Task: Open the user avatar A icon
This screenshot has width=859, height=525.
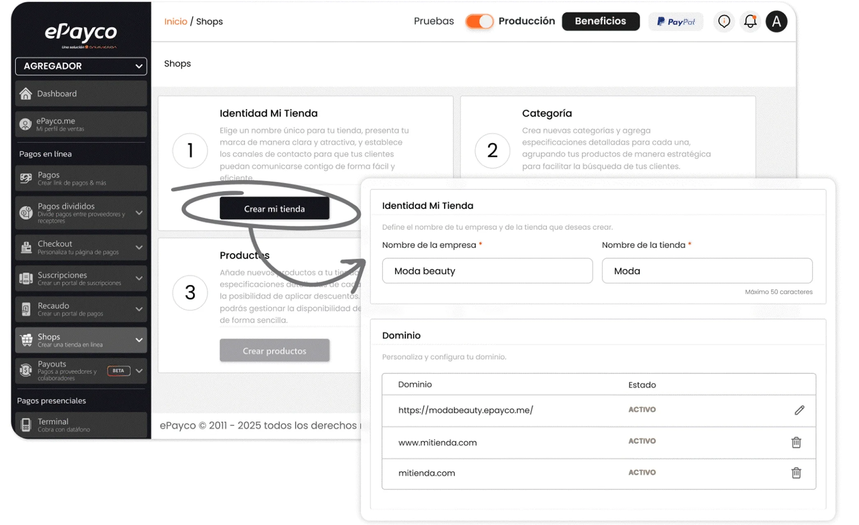Action: [x=776, y=21]
